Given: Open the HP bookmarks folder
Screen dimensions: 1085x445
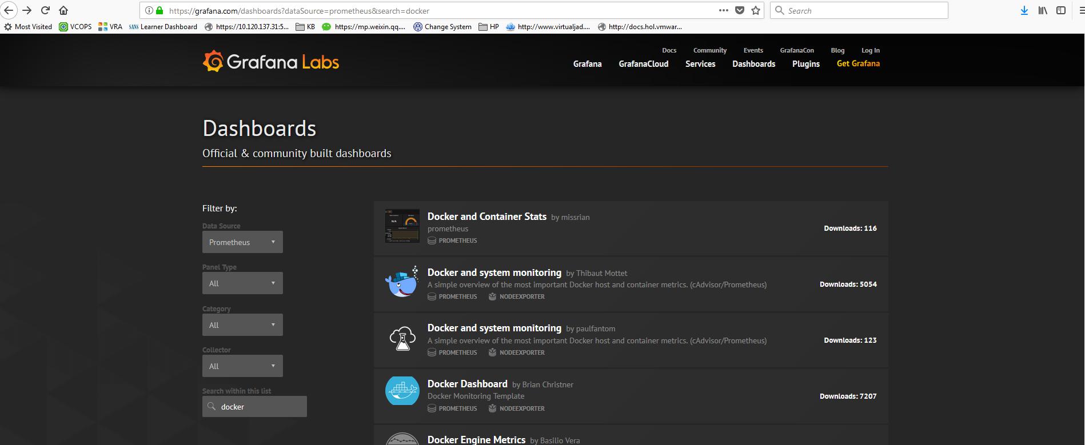Looking at the screenshot, I should [x=489, y=26].
